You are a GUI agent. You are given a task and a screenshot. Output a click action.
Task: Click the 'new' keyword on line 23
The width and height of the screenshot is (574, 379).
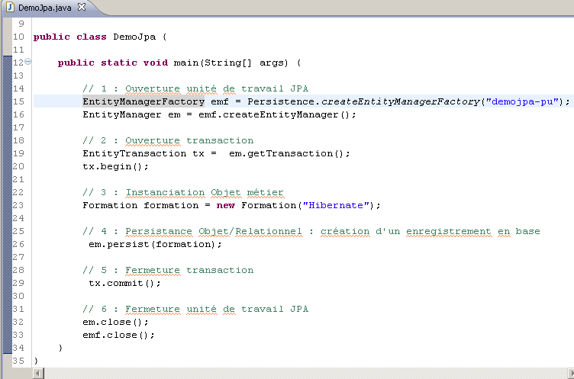click(x=226, y=205)
